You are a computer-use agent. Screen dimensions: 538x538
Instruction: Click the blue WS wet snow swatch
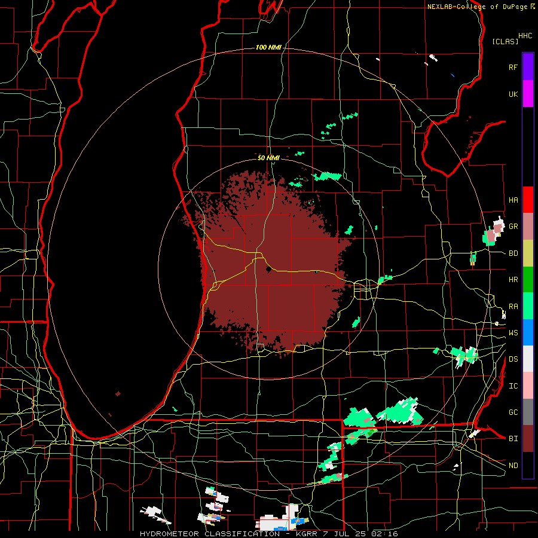pos(528,332)
